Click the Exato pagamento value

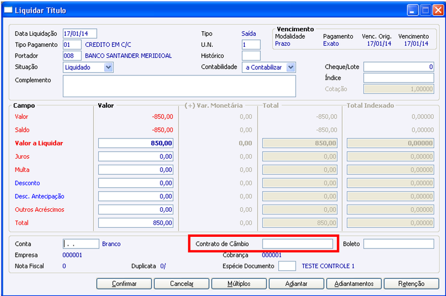pyautogui.click(x=331, y=44)
